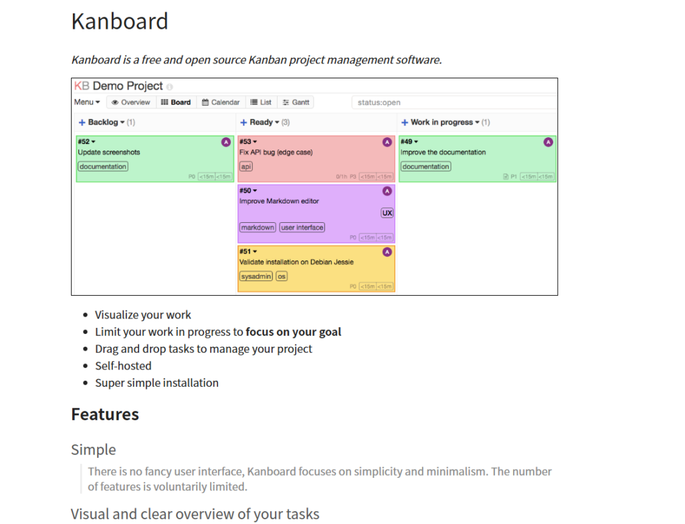Viewport: 685px width, 524px height.
Task: Click the red Fix API bug card
Action: tap(308, 159)
